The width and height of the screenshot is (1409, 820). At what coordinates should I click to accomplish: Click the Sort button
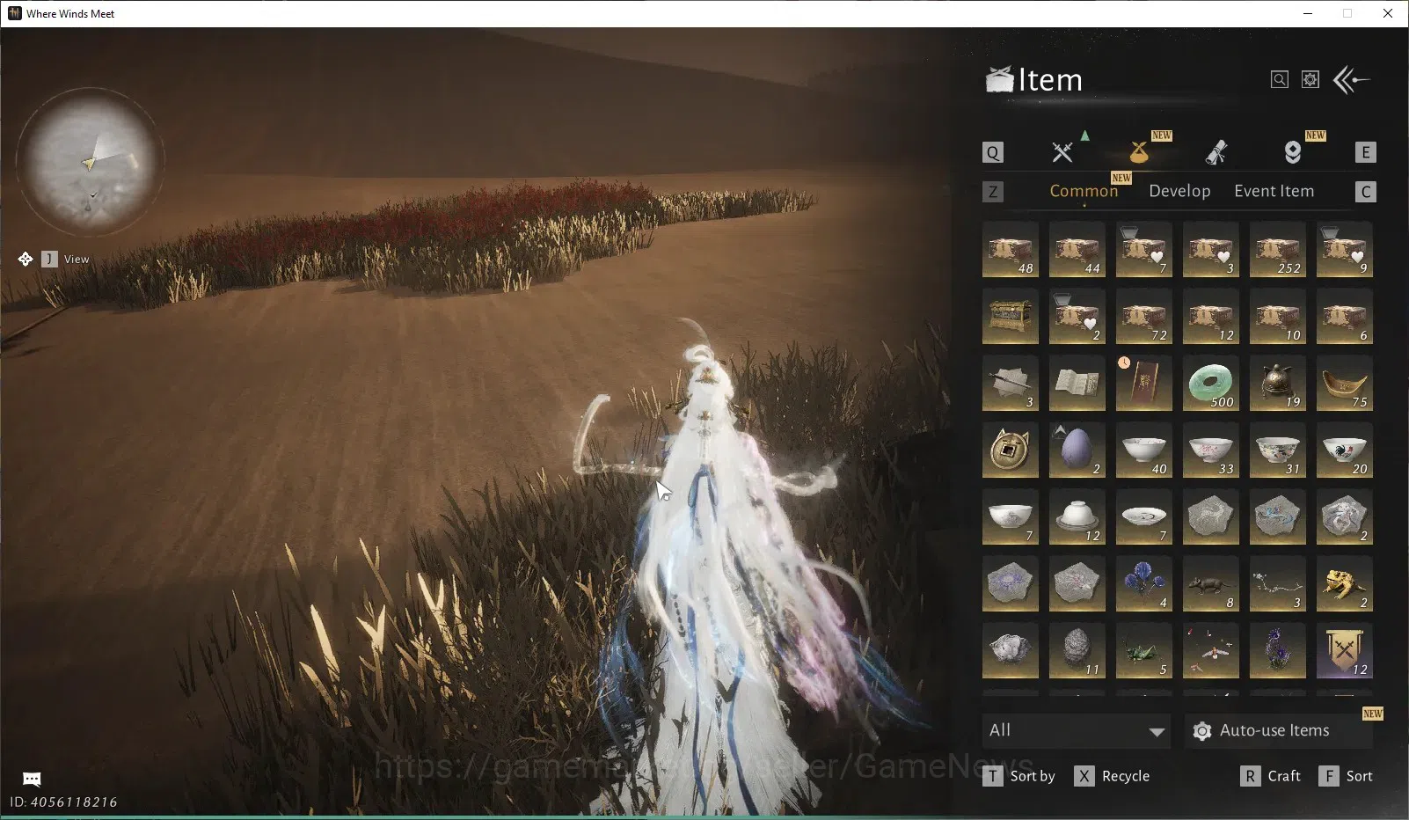[1346, 776]
